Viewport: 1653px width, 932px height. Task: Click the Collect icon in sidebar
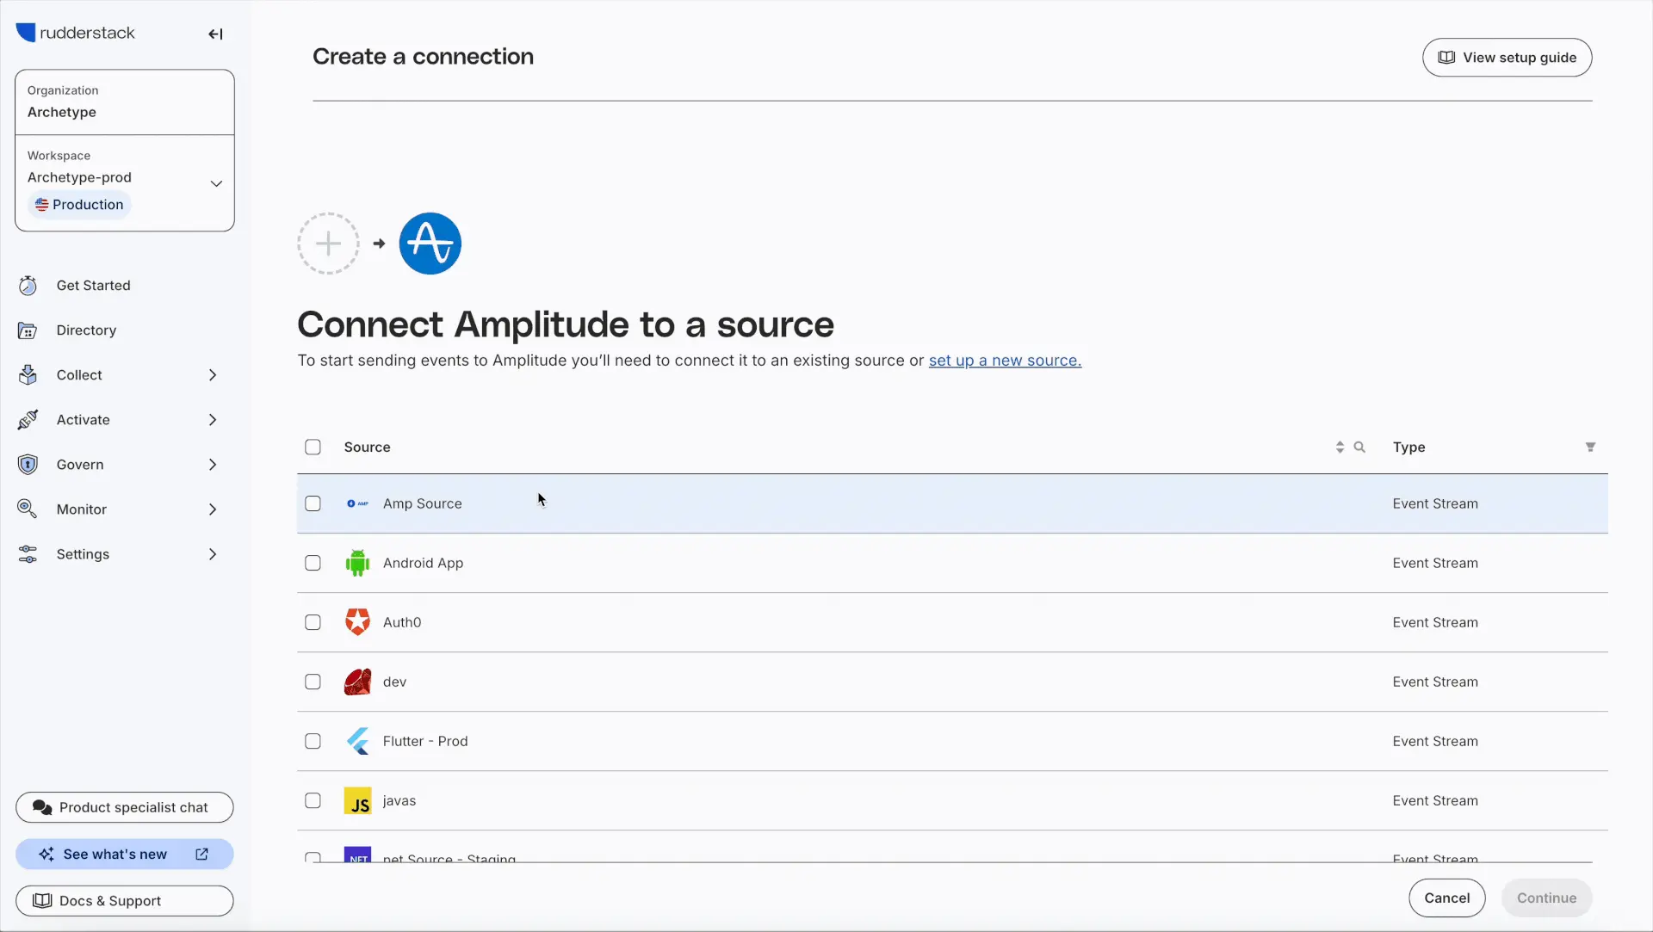coord(28,375)
